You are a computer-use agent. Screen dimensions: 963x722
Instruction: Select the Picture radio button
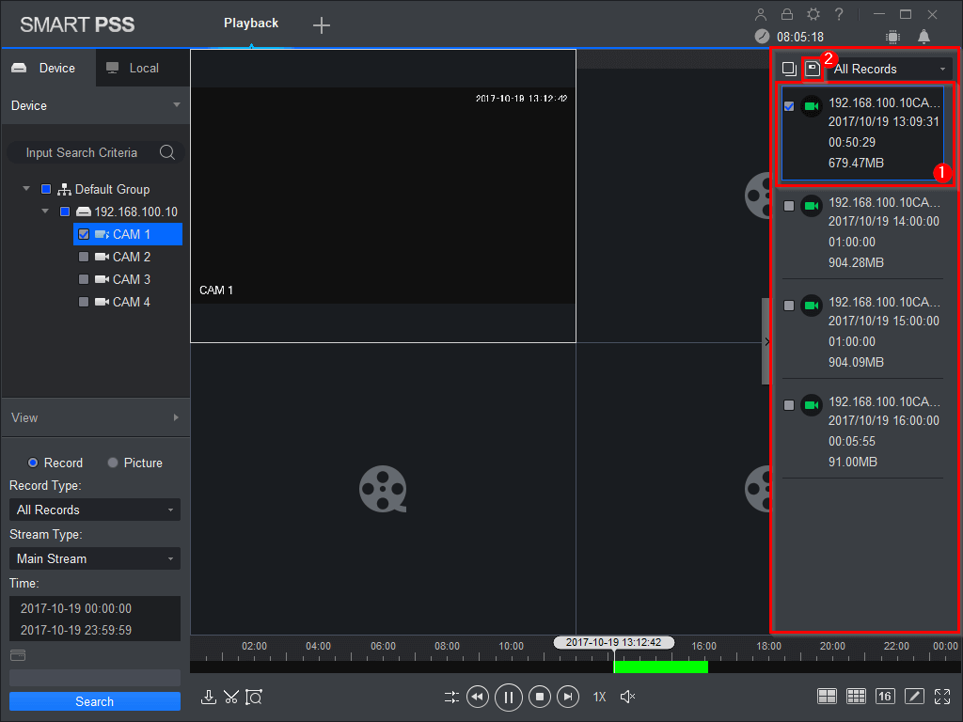tap(113, 463)
